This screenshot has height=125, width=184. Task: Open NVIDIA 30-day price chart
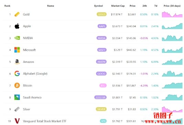[172, 38]
